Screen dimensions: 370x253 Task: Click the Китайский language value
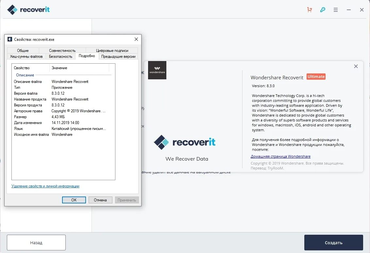click(x=78, y=129)
